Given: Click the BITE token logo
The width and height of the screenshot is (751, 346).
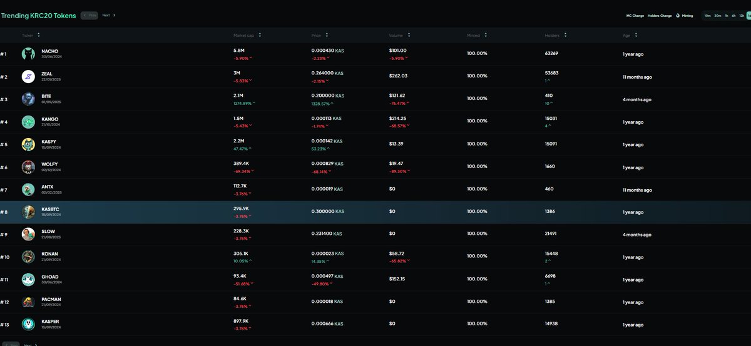Looking at the screenshot, I should point(28,99).
